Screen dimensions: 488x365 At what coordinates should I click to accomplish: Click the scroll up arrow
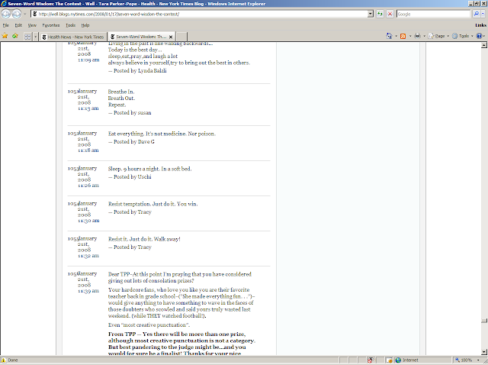pyautogui.click(x=484, y=45)
